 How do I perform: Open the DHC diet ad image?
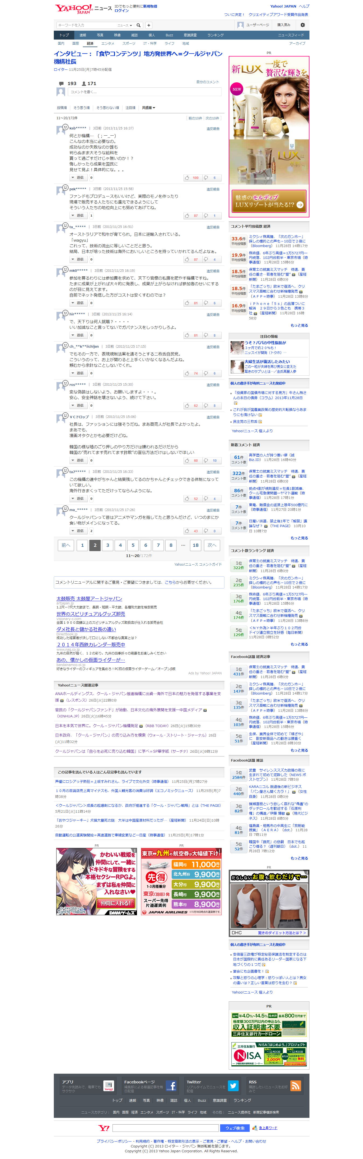coord(269,904)
